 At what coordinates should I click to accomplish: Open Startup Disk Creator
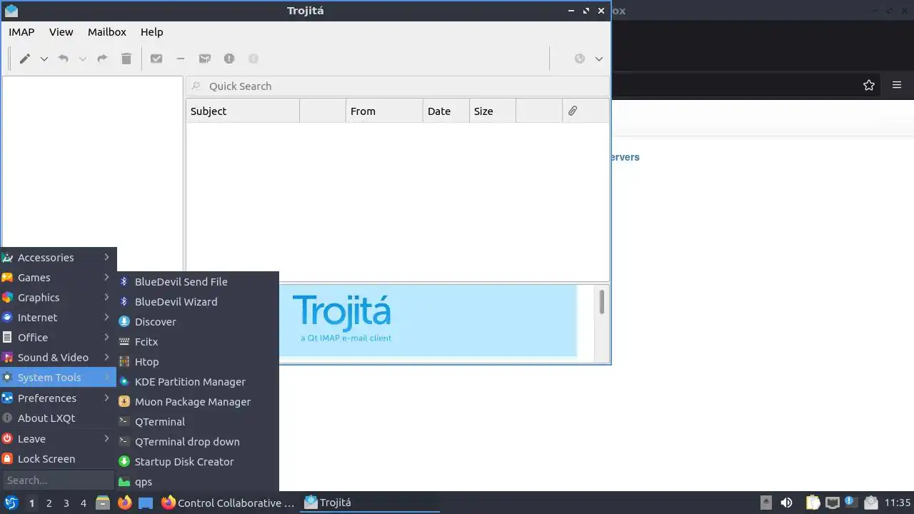198,461
